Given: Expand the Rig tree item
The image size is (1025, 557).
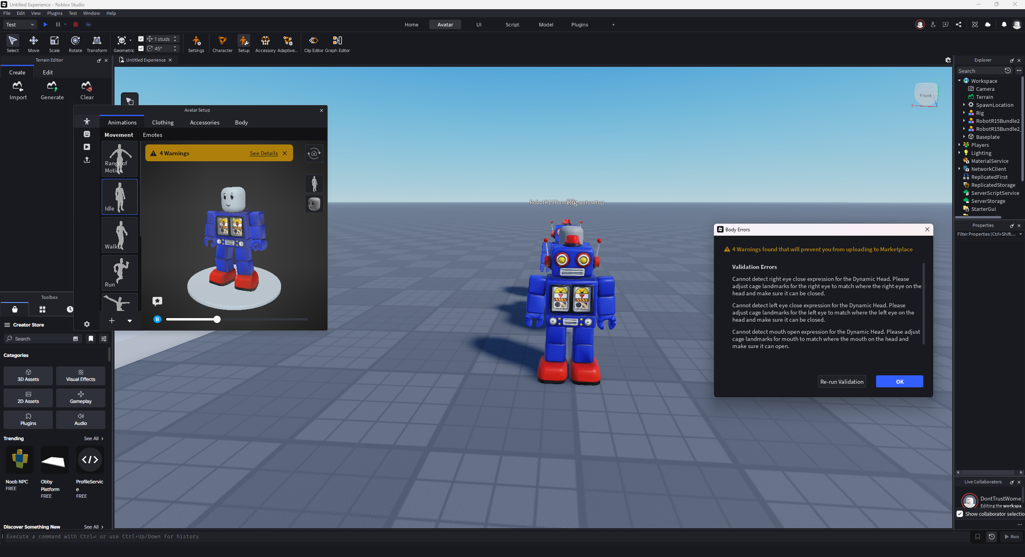Looking at the screenshot, I should click(x=964, y=113).
